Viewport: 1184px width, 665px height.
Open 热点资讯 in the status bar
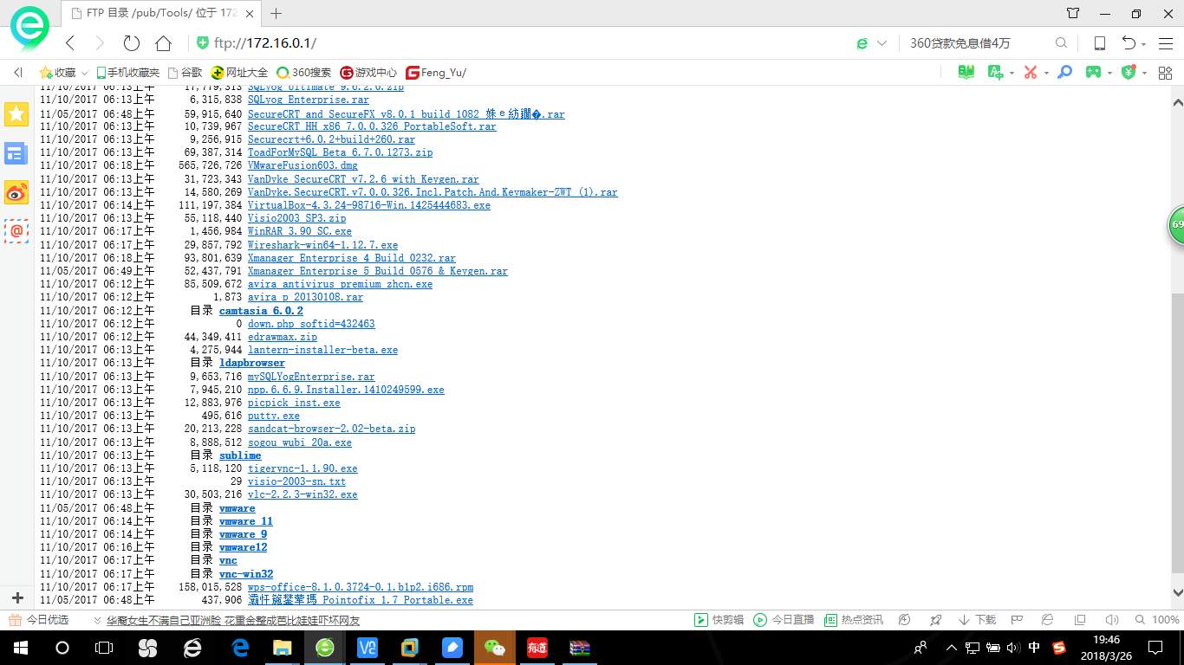tap(854, 620)
